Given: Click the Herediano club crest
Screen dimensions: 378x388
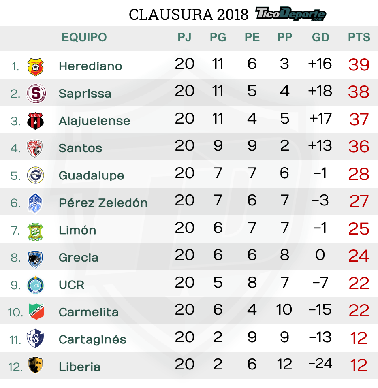Looking at the screenshot, I should (35, 66).
